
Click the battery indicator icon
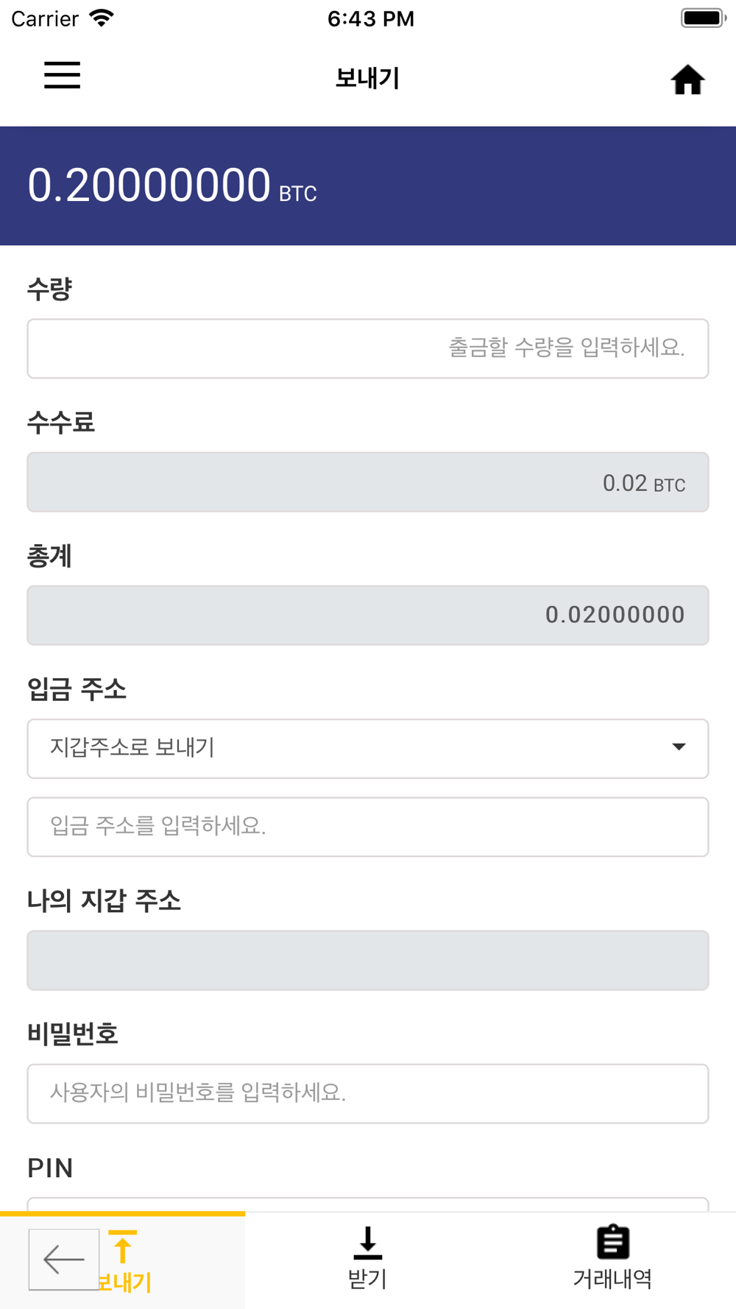703,18
